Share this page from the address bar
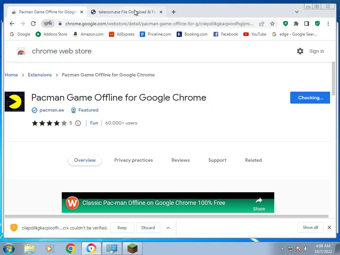This screenshot has width=340, height=255. coord(262,24)
